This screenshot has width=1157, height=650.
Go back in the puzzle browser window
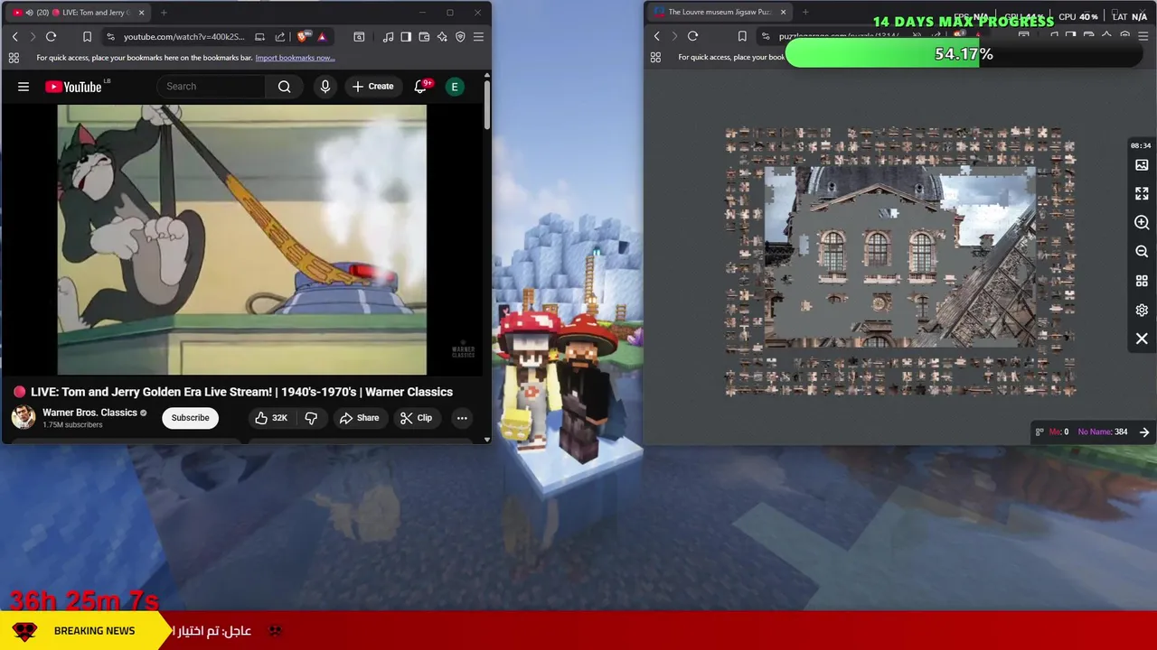tap(656, 36)
